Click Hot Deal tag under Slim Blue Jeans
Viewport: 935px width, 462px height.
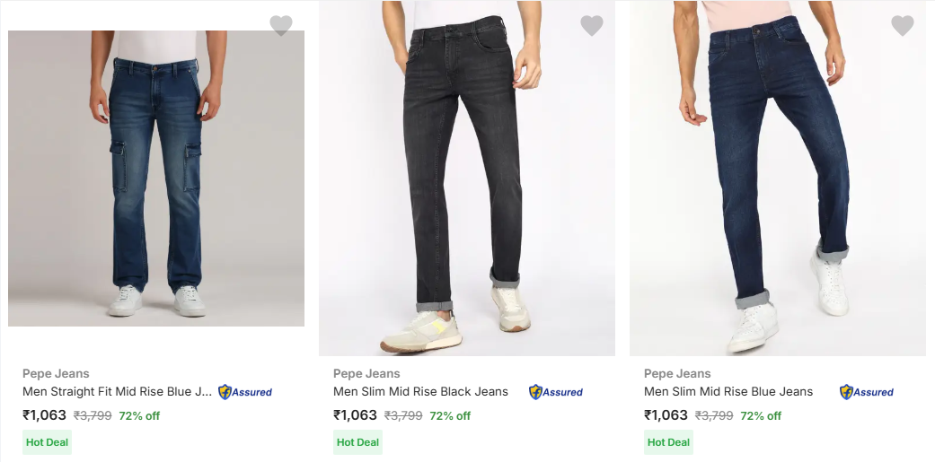(x=669, y=442)
